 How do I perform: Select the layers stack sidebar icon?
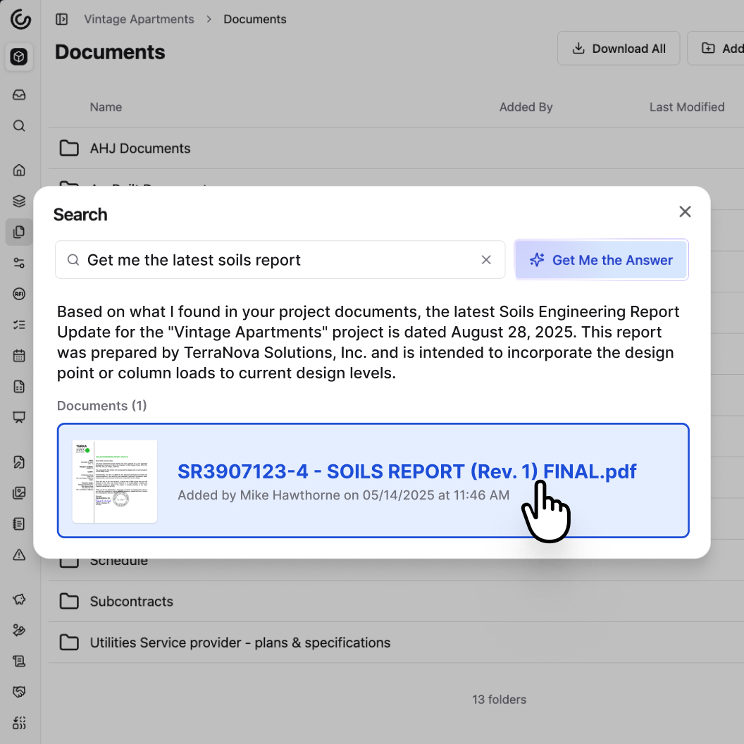(19, 200)
